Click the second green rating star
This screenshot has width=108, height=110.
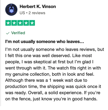point(14,23)
